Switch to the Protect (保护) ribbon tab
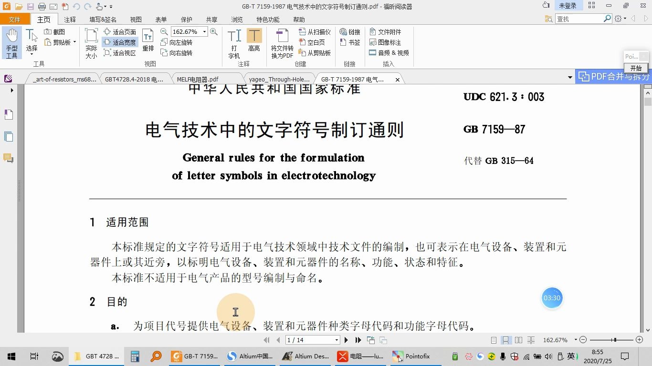 (187, 20)
